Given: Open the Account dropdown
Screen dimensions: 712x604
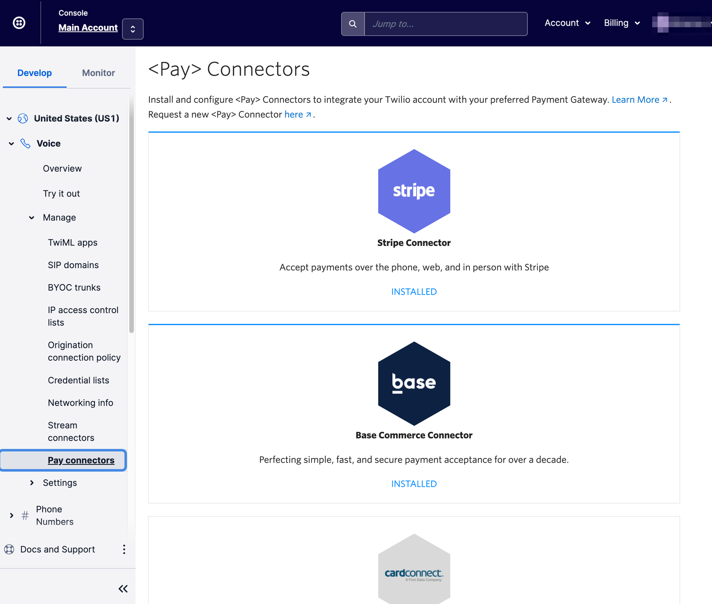Looking at the screenshot, I should click(x=567, y=23).
